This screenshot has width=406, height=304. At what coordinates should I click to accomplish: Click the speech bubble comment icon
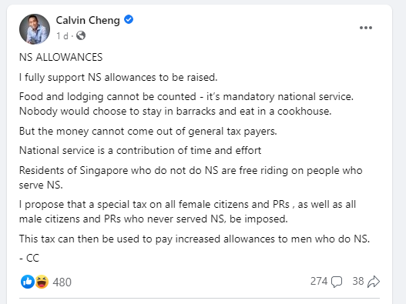337,282
